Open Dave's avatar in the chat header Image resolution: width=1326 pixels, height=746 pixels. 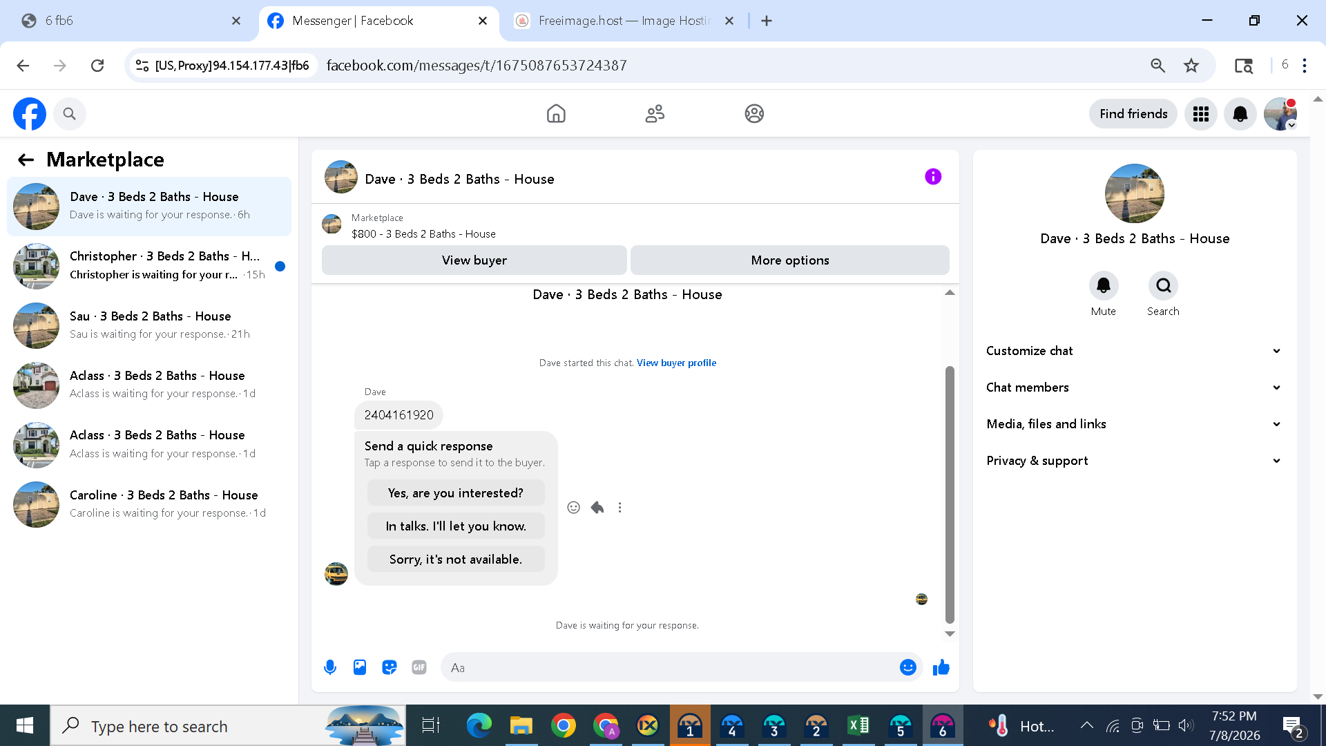click(341, 178)
